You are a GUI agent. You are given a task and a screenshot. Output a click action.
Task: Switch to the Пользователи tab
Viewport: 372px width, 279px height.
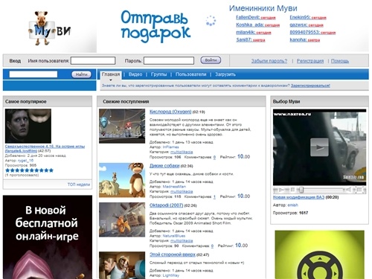pyautogui.click(x=190, y=74)
